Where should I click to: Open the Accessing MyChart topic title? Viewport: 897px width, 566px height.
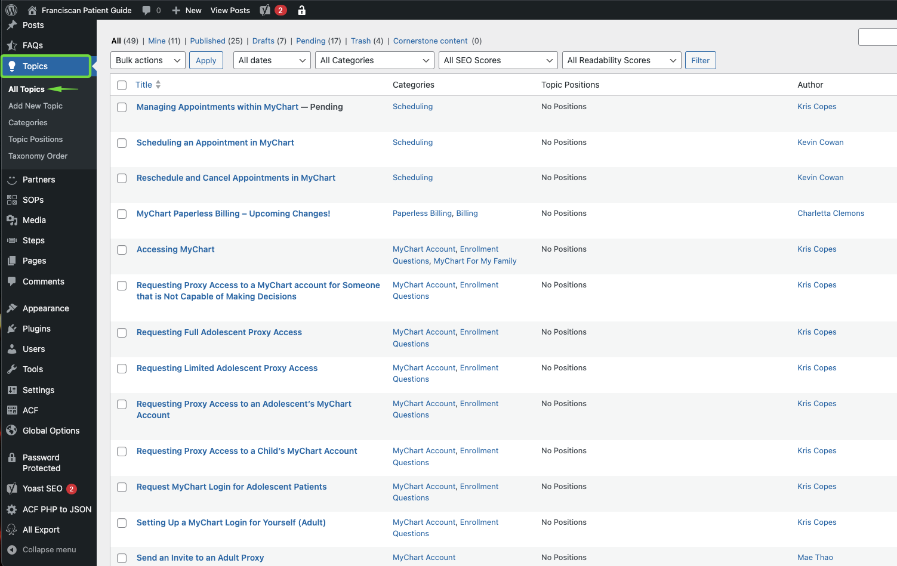[175, 249]
